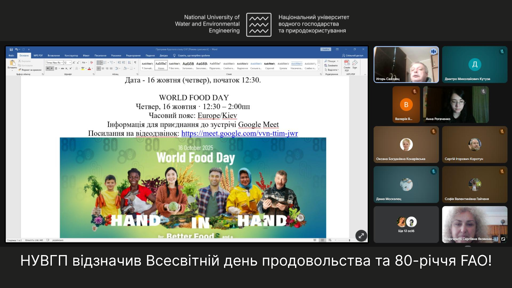
Task: Click the text highlight color icon
Action: (83, 68)
